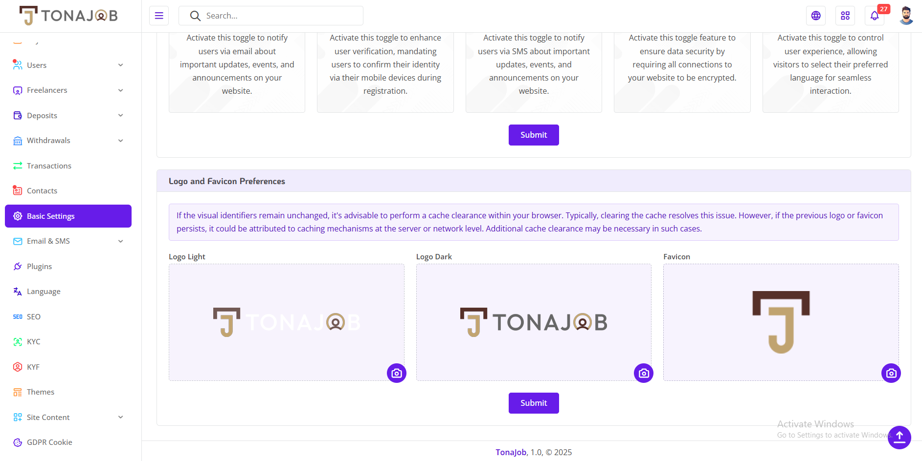
Task: Click the grid apps icon in the header
Action: point(845,16)
